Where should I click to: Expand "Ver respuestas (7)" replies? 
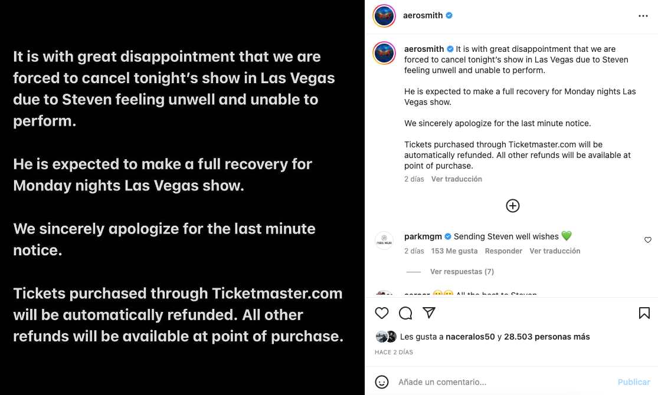point(461,272)
